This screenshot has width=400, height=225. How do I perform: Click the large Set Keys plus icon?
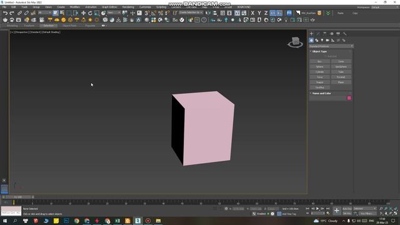pyautogui.click(x=337, y=211)
